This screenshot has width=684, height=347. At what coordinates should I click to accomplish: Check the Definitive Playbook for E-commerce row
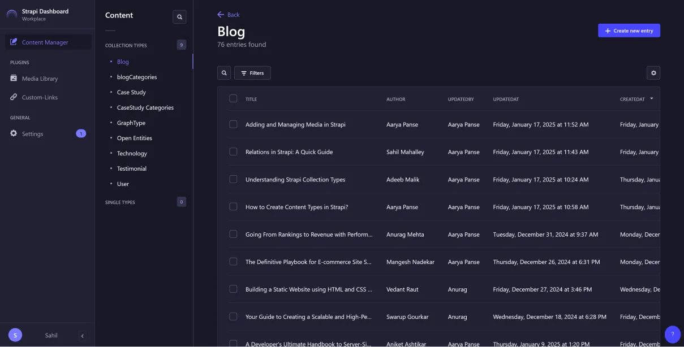click(x=233, y=262)
